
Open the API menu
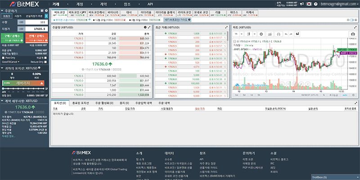(150, 4)
